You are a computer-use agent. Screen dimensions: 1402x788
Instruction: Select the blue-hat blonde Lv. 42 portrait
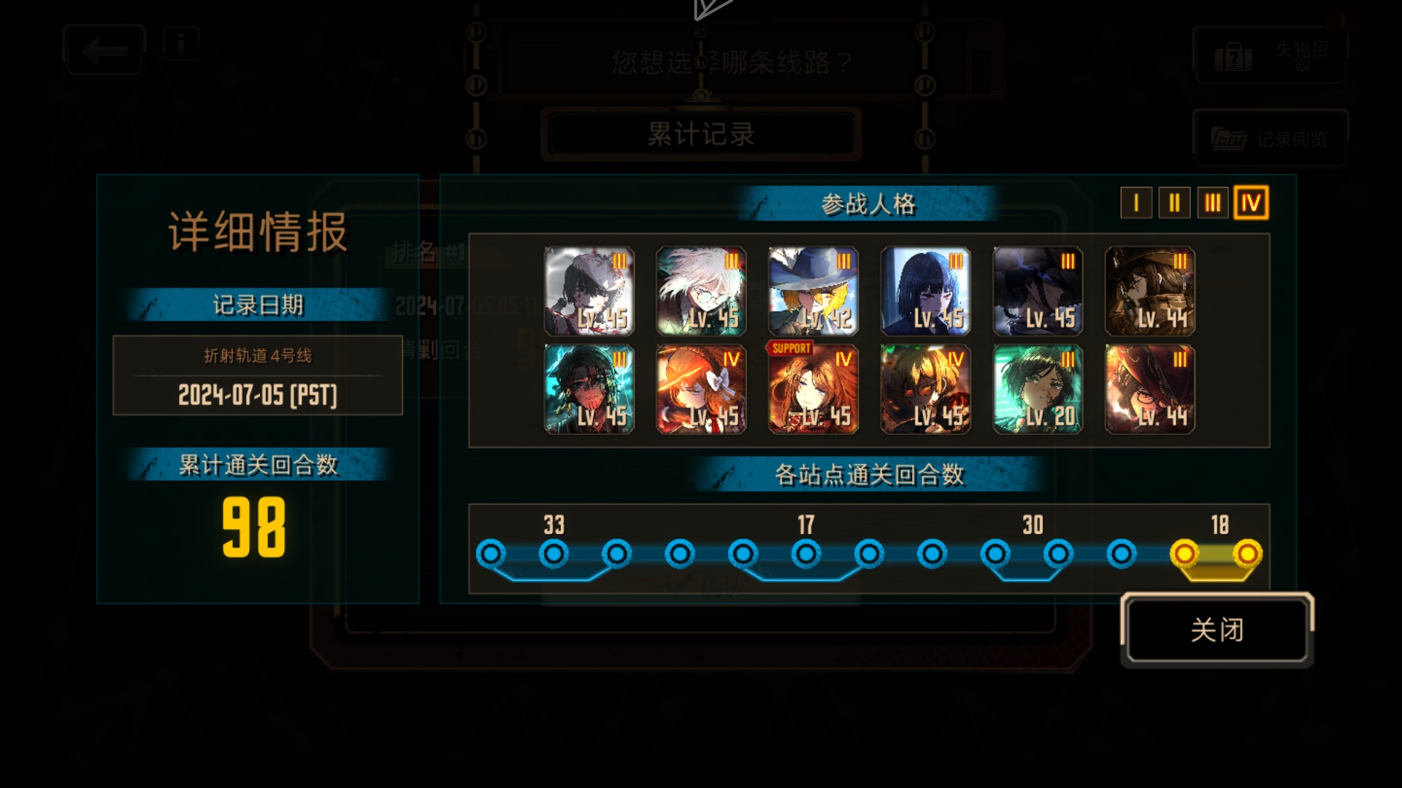(x=813, y=291)
